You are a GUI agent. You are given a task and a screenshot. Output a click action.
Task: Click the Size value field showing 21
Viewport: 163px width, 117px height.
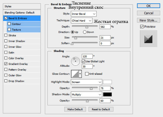(x=105, y=38)
